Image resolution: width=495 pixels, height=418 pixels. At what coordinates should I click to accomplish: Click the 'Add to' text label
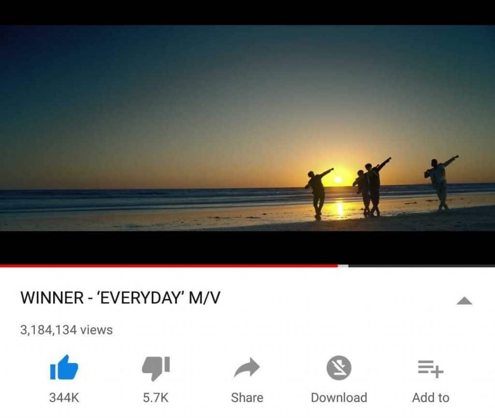point(431,398)
